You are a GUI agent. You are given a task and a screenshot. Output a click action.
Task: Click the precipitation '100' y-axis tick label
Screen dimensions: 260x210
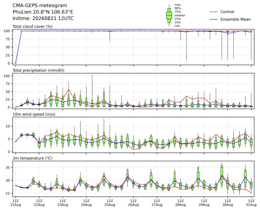click(x=7, y=76)
